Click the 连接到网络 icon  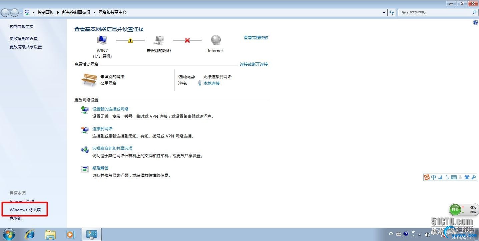[x=85, y=130]
